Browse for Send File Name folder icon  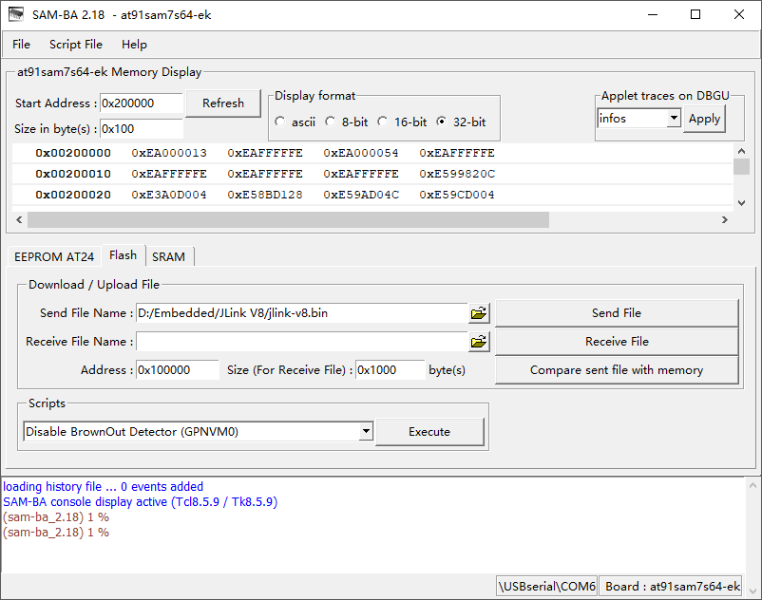[479, 313]
